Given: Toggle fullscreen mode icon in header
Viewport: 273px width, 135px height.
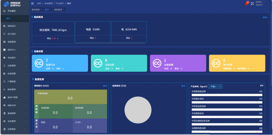Looking at the screenshot, I should 252,4.
